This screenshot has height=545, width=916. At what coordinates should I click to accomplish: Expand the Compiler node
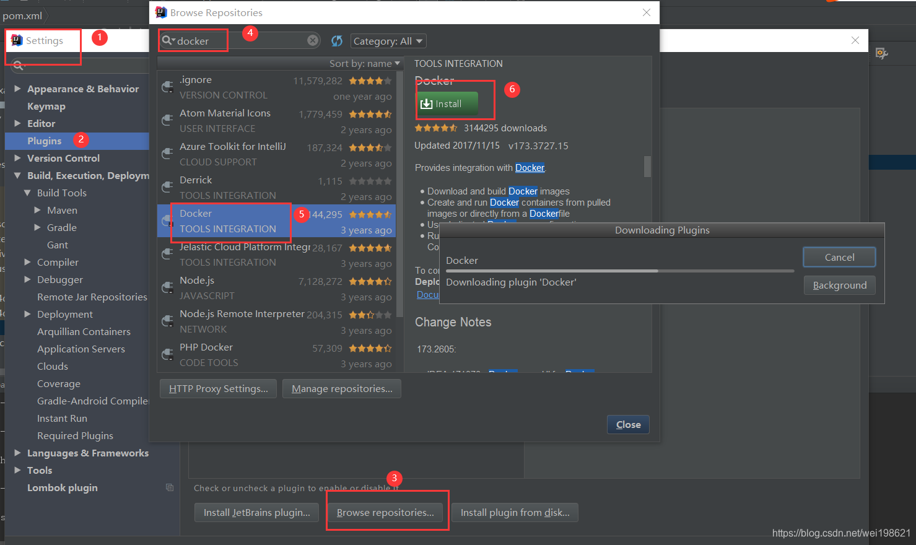pos(27,262)
